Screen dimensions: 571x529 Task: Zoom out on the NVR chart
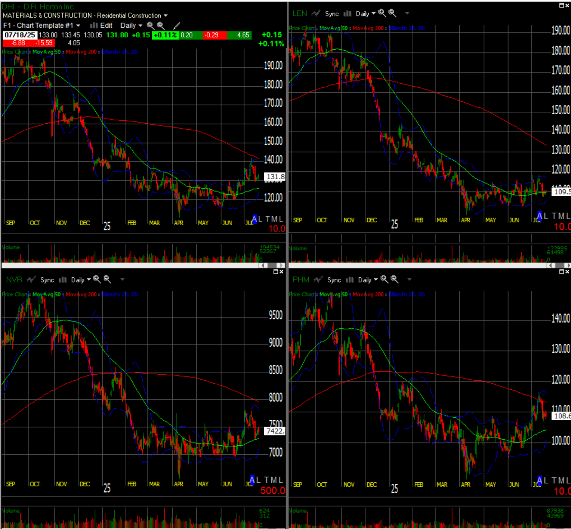pyautogui.click(x=107, y=279)
